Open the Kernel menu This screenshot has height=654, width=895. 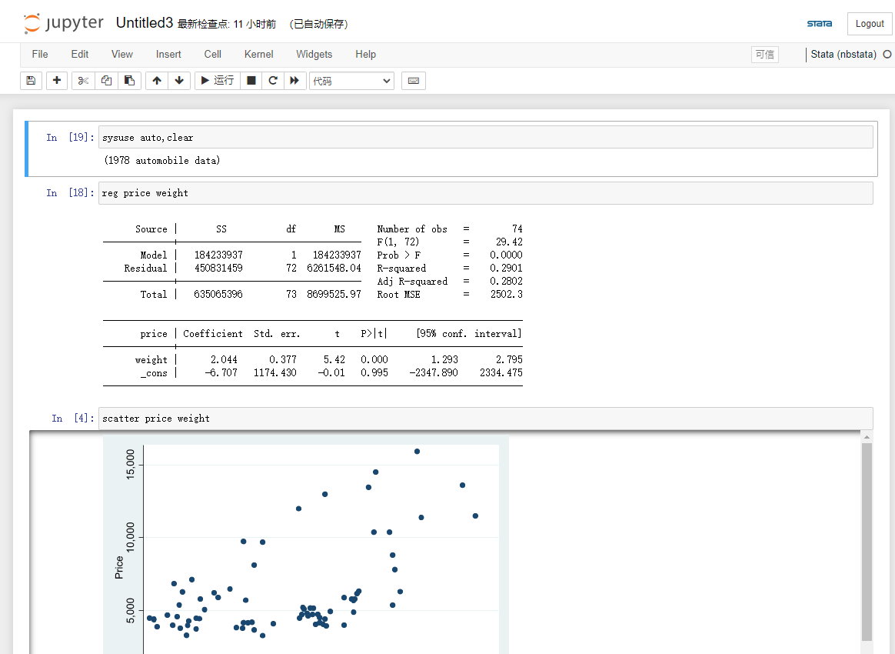click(x=258, y=55)
